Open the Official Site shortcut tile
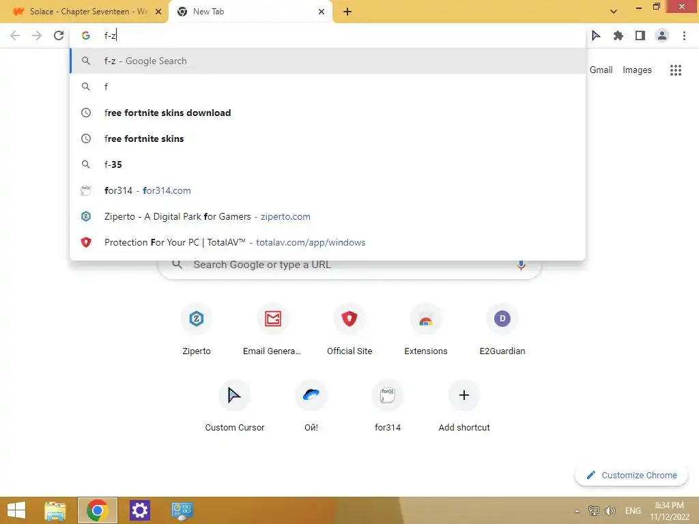Image resolution: width=699 pixels, height=524 pixels. 349,331
